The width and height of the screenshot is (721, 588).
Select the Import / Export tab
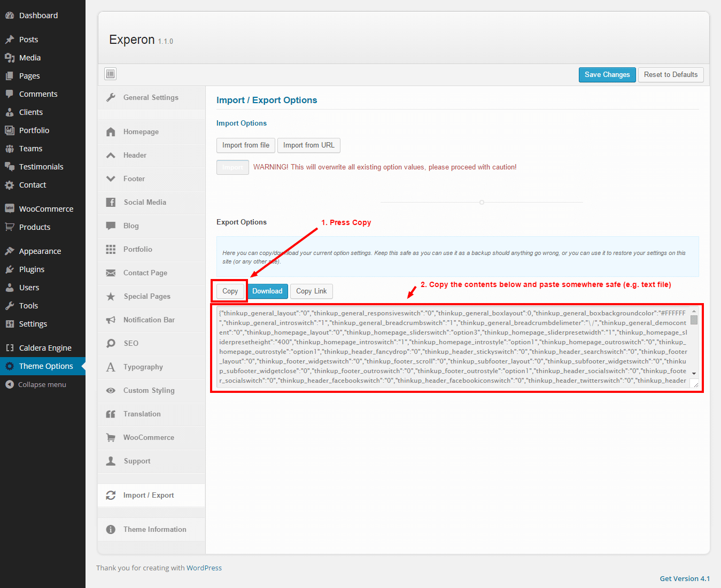click(151, 495)
